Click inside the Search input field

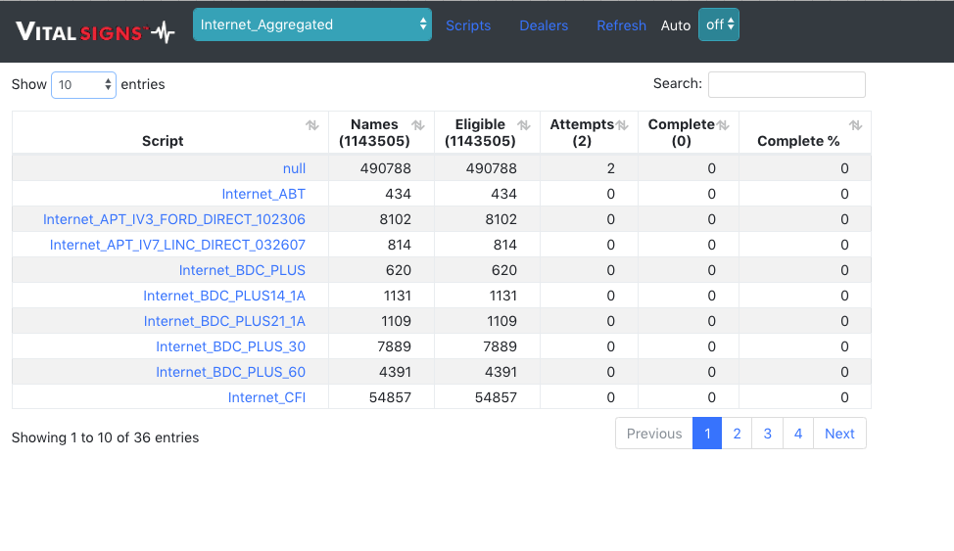787,84
